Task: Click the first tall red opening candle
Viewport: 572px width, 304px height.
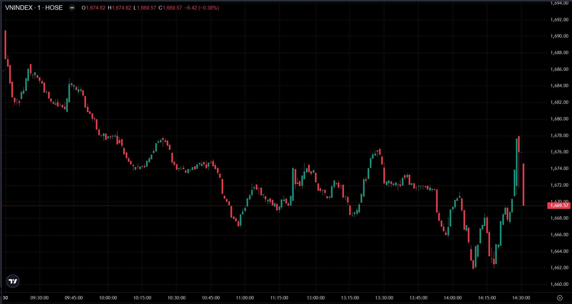Action: tap(6, 45)
